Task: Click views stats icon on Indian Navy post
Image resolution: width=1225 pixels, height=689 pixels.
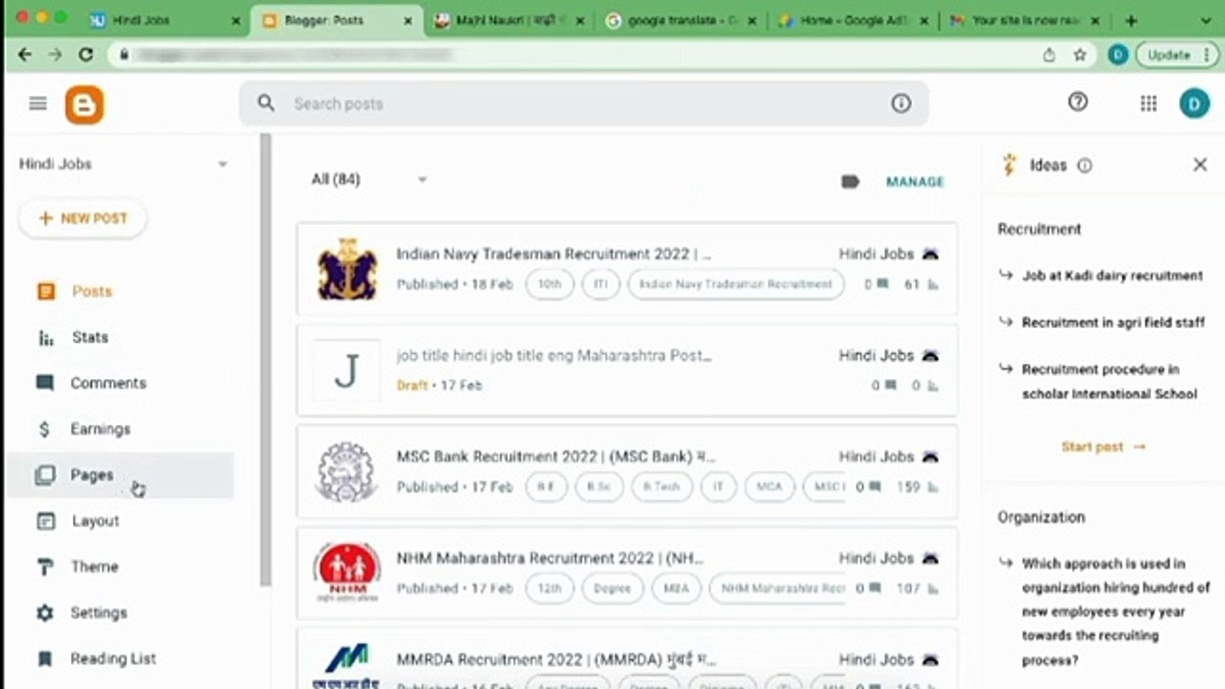Action: 932,284
